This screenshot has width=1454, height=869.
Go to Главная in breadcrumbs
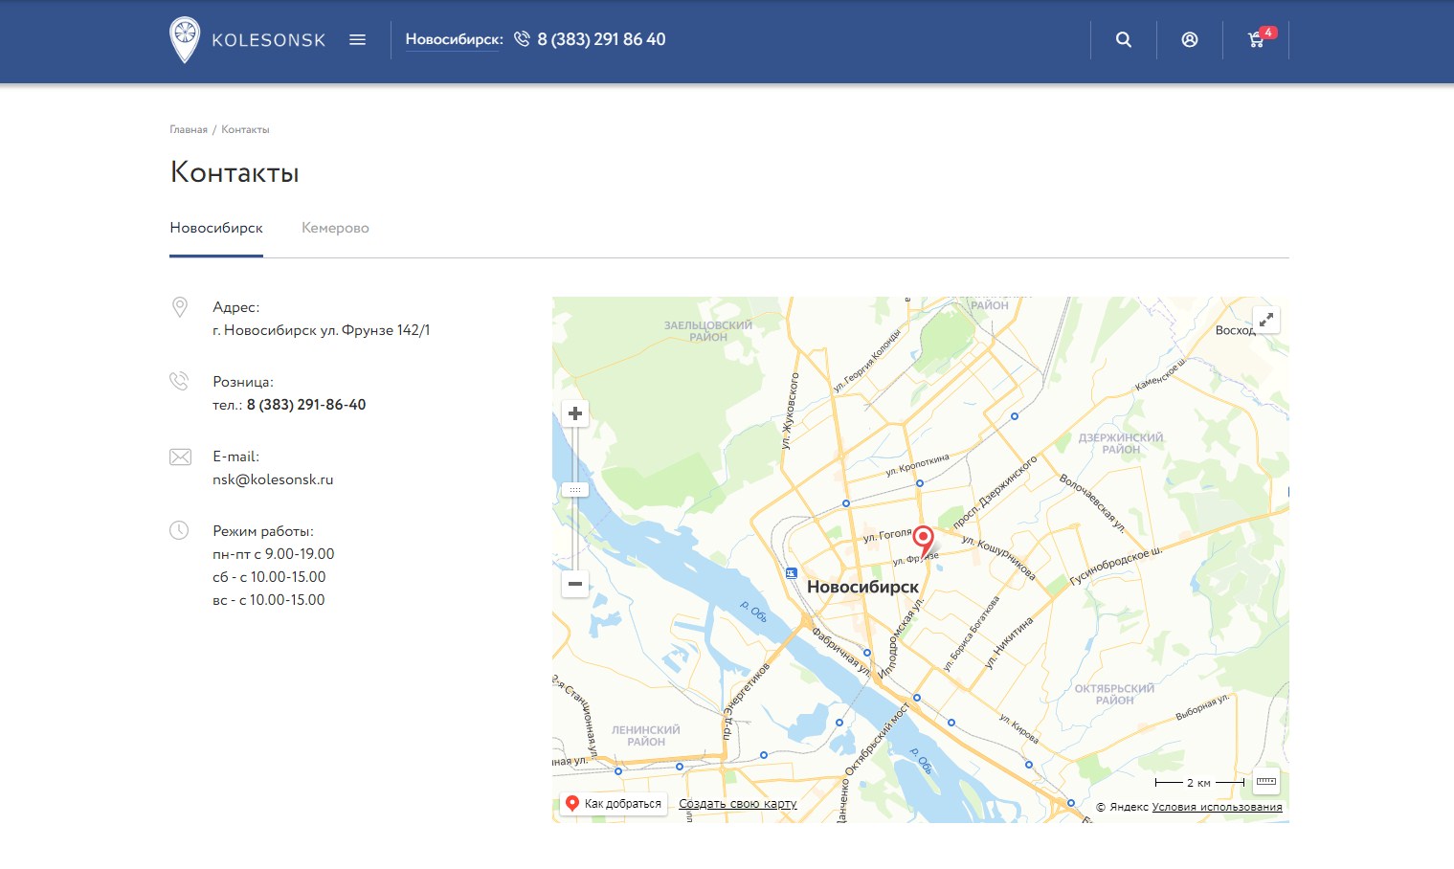tap(189, 129)
